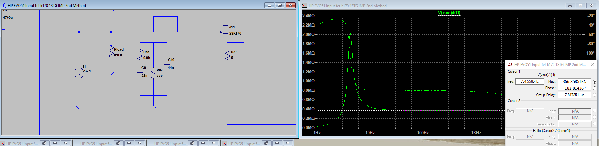599x146 pixels.
Task: Select Cursor 2 Phase radio button
Action: click(x=595, y=117)
